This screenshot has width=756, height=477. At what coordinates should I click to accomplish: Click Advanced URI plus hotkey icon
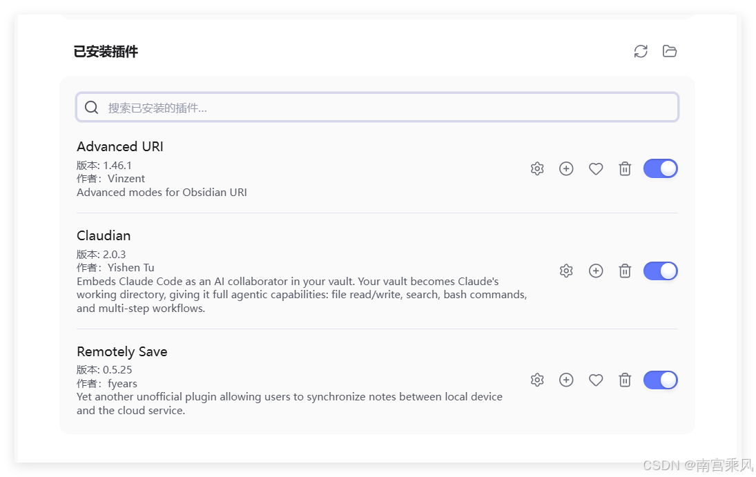click(x=566, y=169)
